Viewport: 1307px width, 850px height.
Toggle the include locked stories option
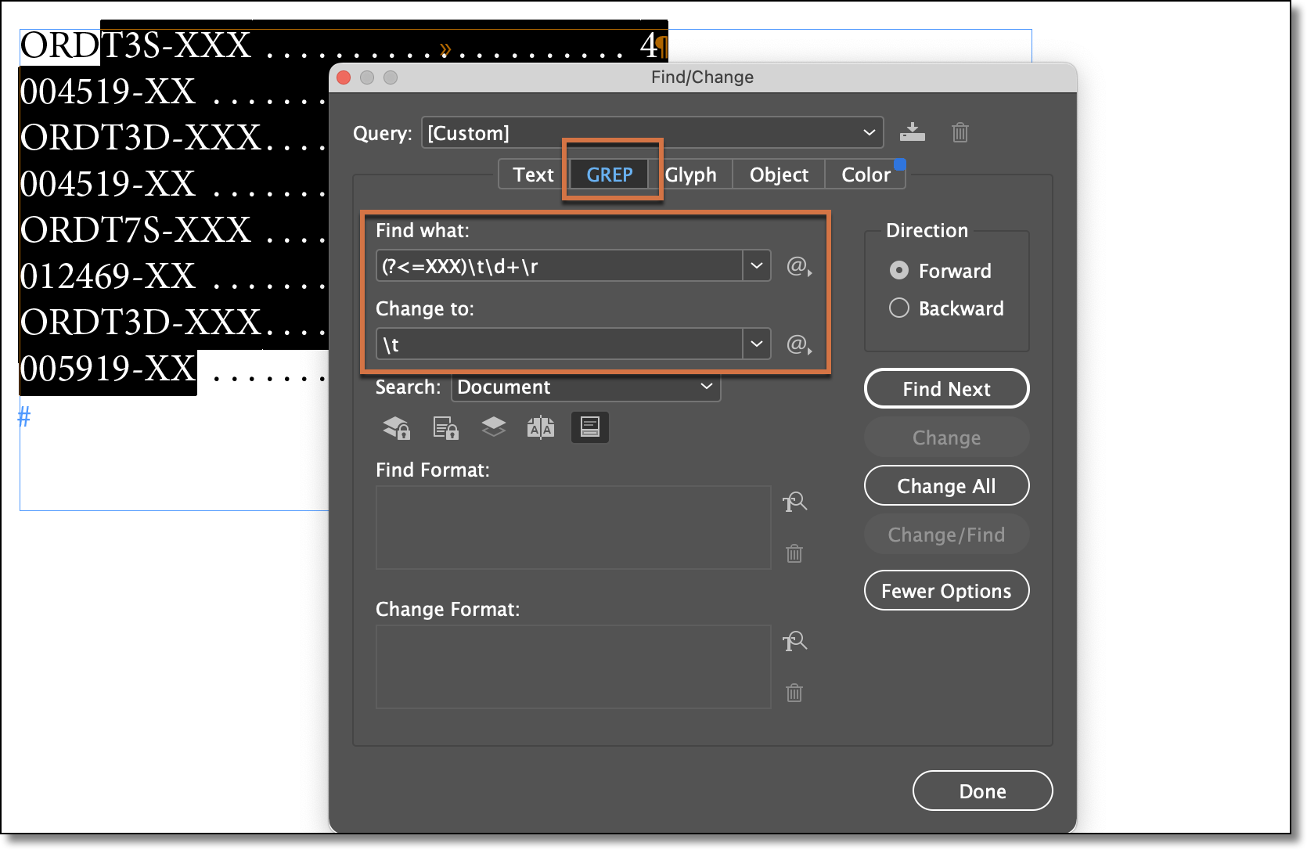(x=445, y=427)
